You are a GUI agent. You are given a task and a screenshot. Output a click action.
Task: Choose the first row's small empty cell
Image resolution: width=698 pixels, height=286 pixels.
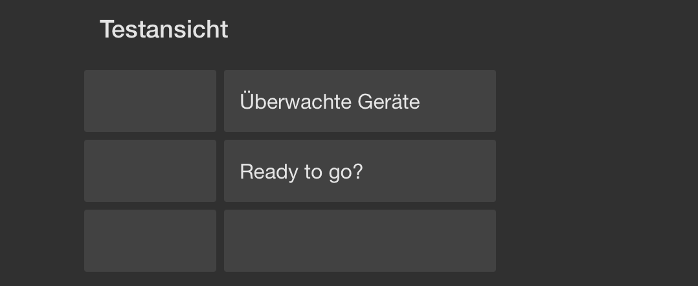pos(150,101)
